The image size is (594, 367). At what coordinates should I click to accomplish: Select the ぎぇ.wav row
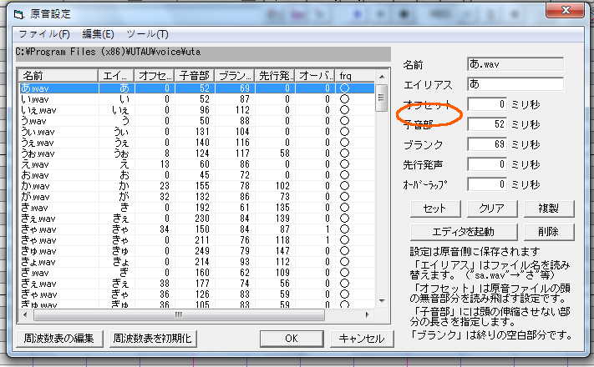[x=196, y=284]
